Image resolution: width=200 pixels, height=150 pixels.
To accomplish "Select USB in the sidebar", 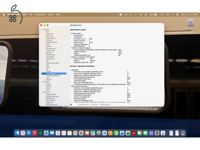I will [x=47, y=78].
